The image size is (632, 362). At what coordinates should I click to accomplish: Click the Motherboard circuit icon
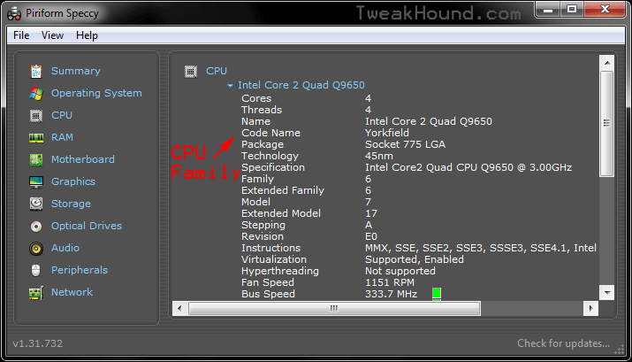pyautogui.click(x=36, y=160)
